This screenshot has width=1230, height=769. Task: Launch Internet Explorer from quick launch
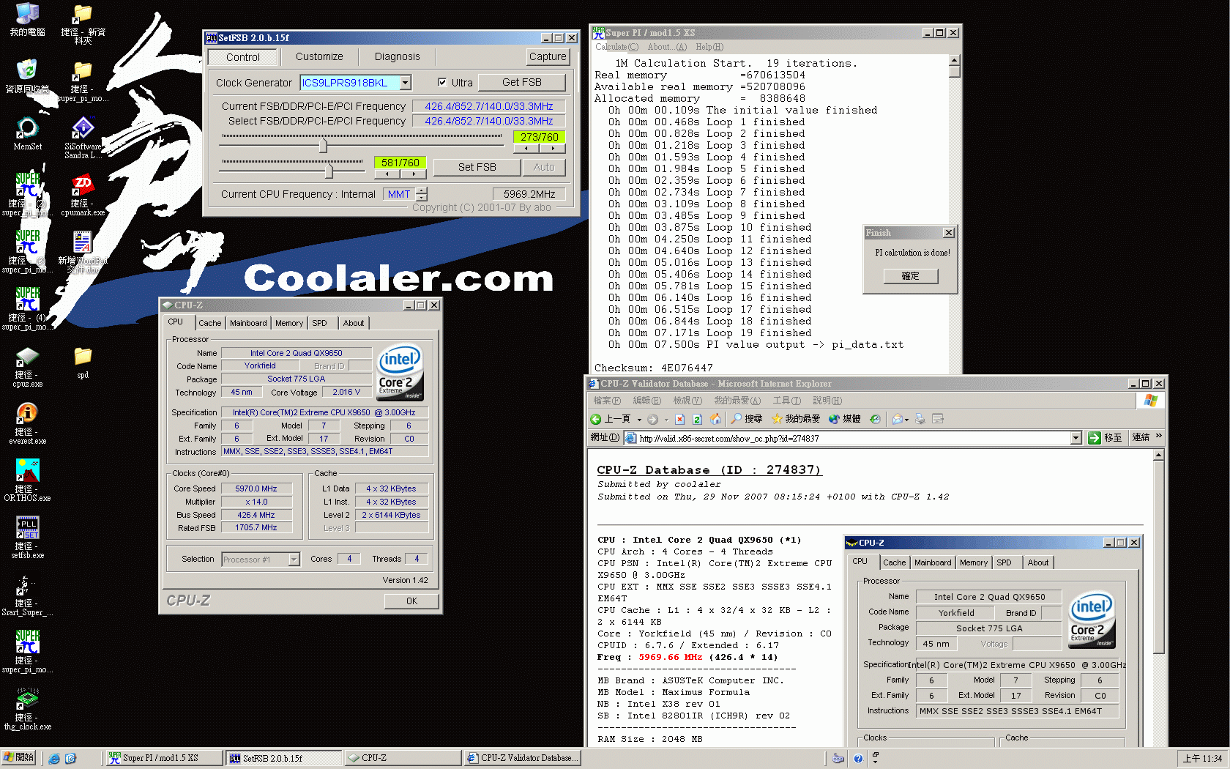coord(53,759)
